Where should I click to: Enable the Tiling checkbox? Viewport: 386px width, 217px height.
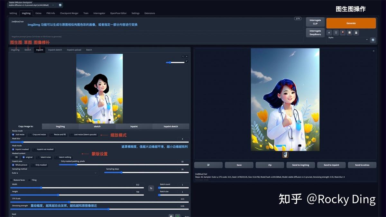pyautogui.click(x=29, y=180)
